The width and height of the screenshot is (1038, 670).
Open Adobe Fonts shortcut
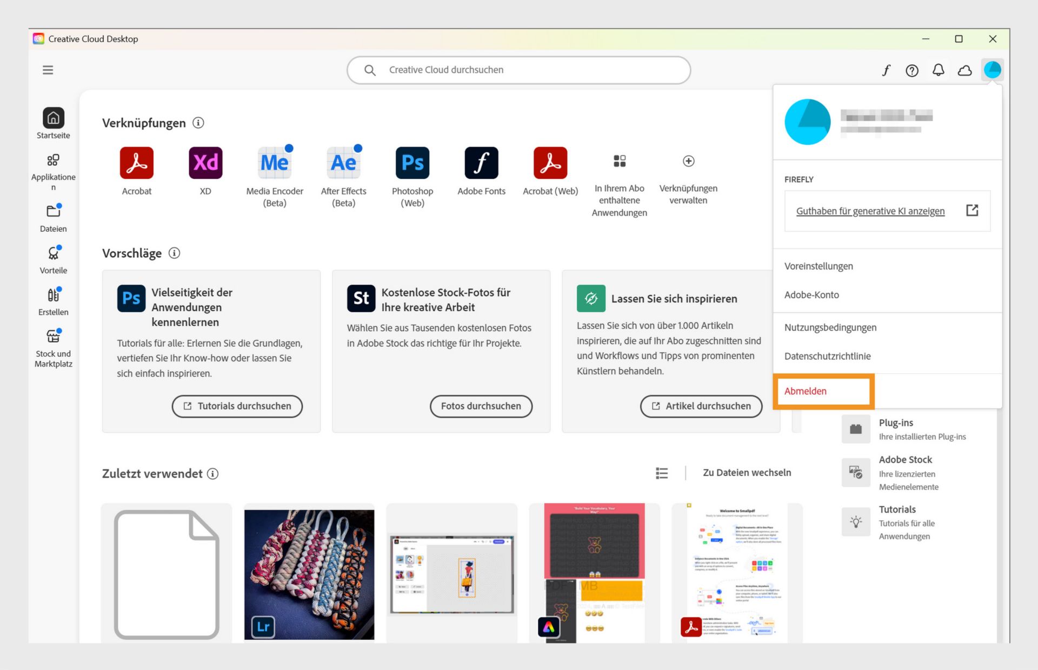click(481, 163)
